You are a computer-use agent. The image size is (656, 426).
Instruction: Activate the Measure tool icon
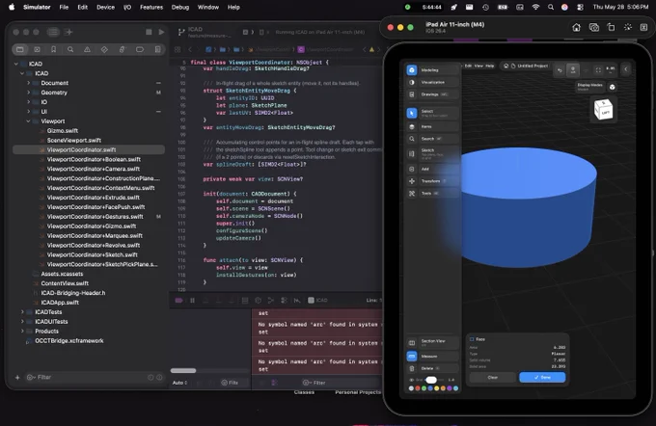[x=412, y=357]
